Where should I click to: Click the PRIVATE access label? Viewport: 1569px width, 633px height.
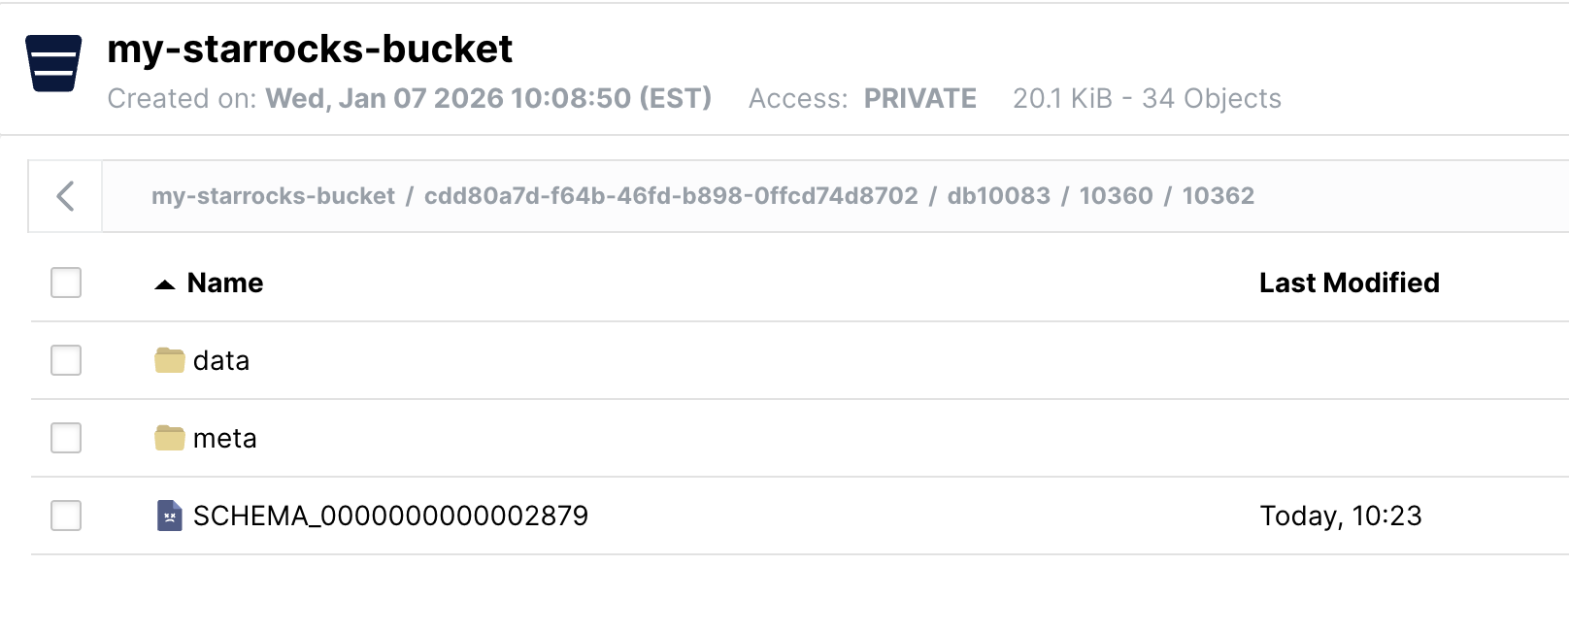(918, 98)
